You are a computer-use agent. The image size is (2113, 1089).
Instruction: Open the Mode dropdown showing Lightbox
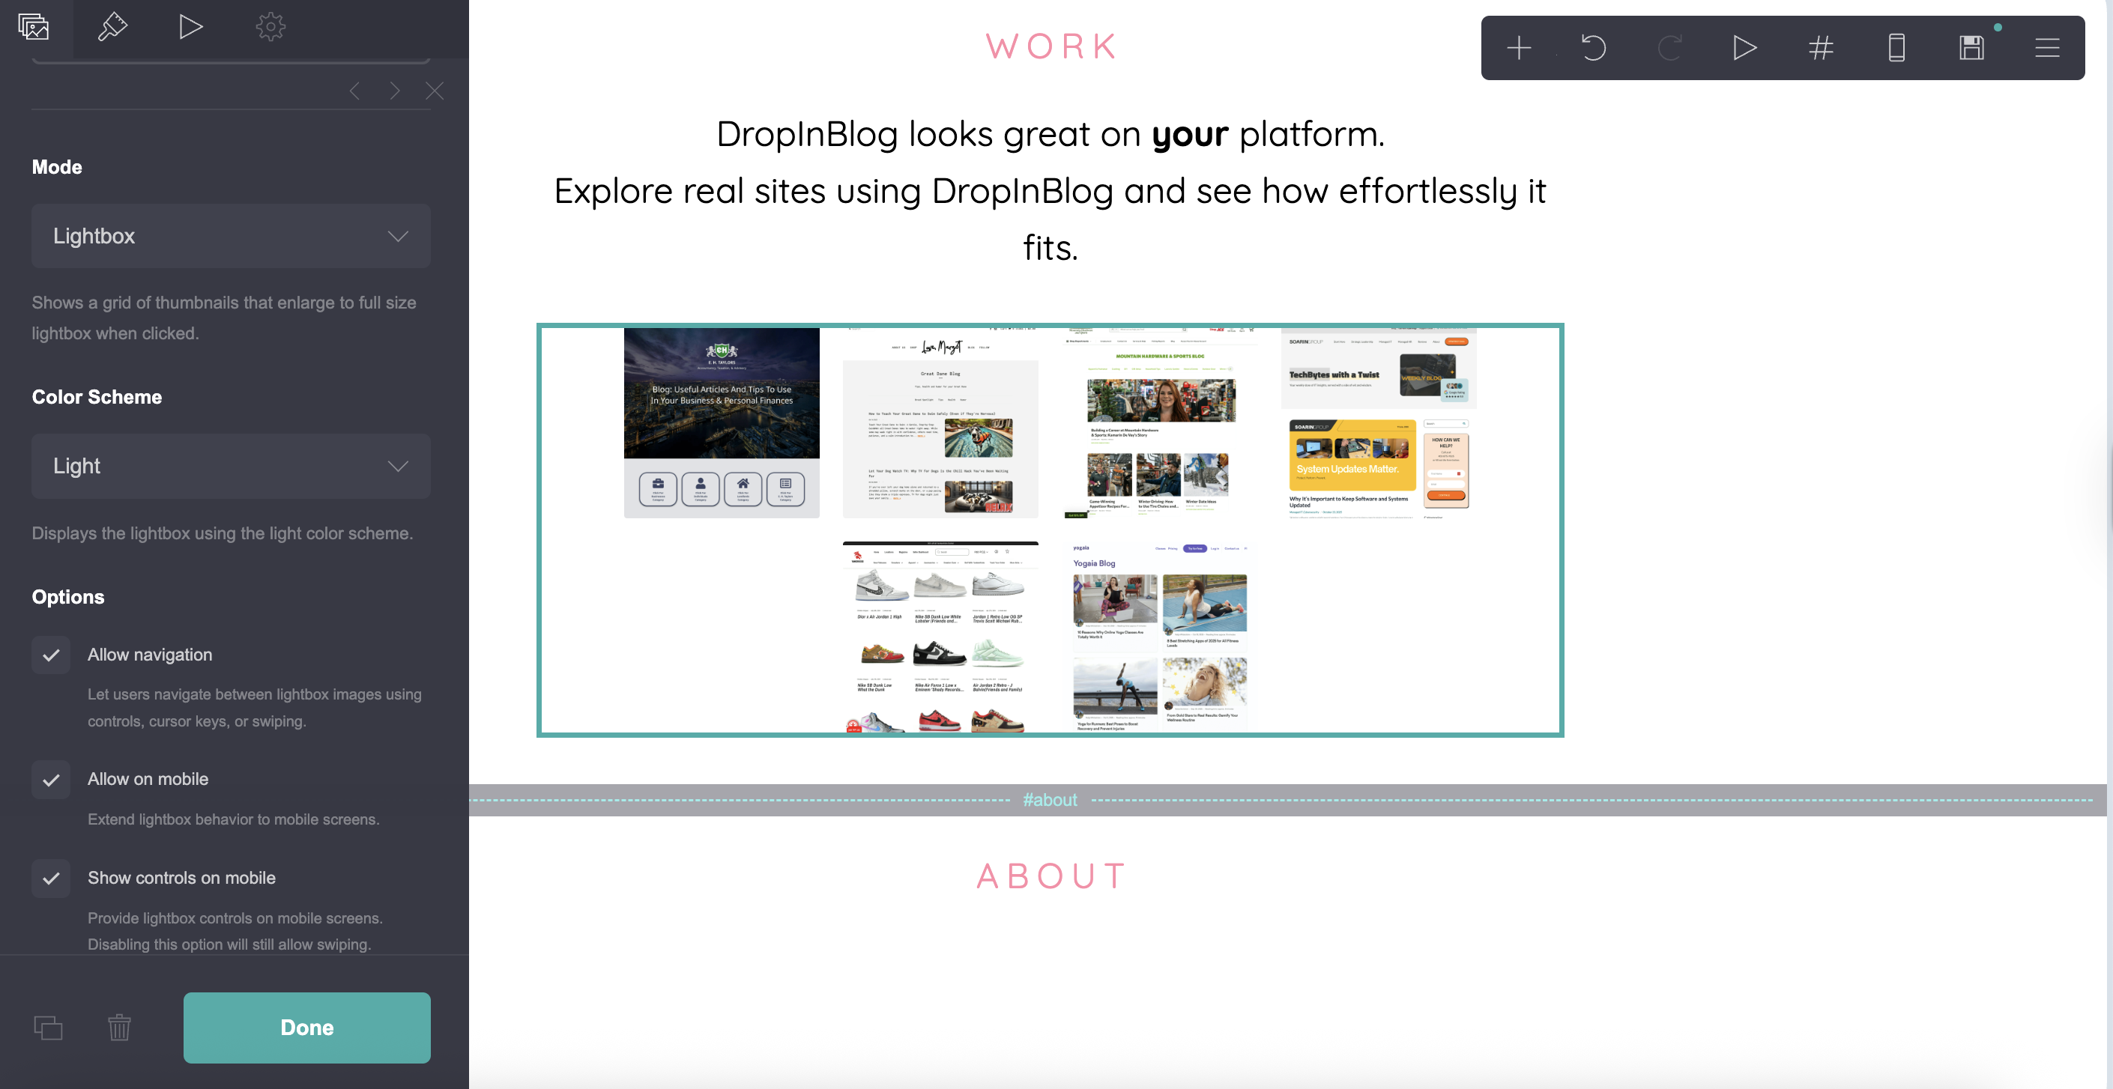pos(231,236)
